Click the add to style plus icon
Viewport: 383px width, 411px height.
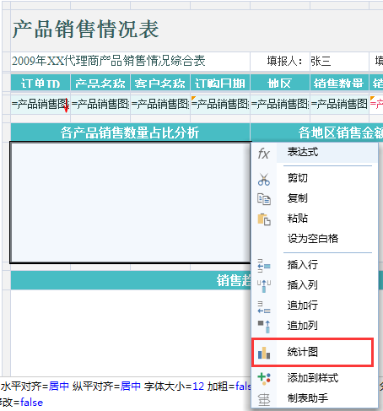tap(264, 378)
